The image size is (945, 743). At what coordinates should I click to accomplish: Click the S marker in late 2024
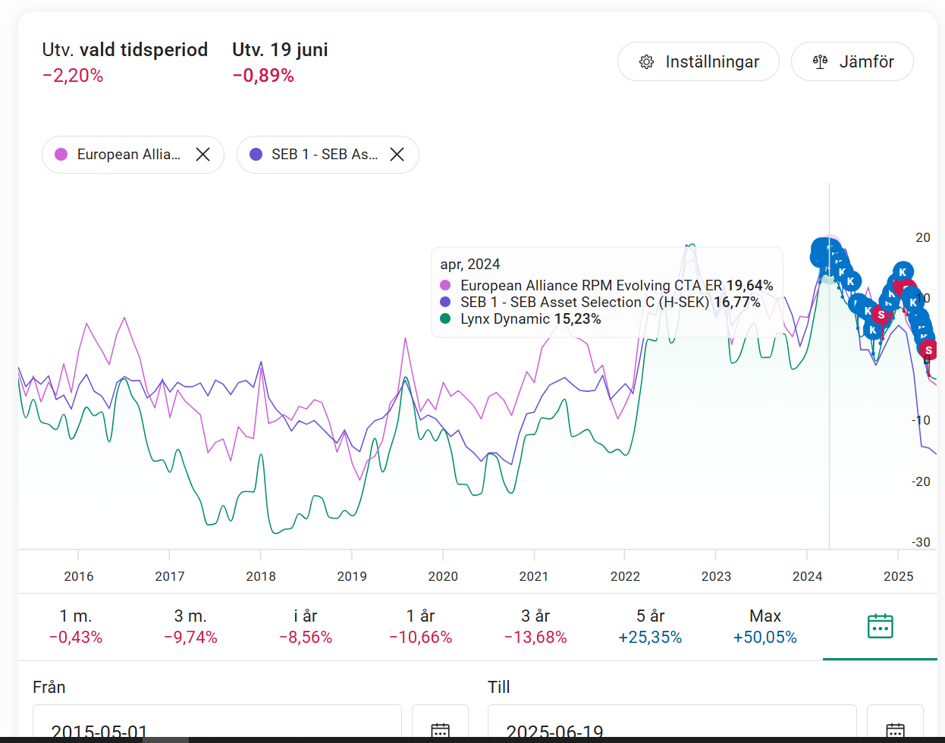pos(881,315)
